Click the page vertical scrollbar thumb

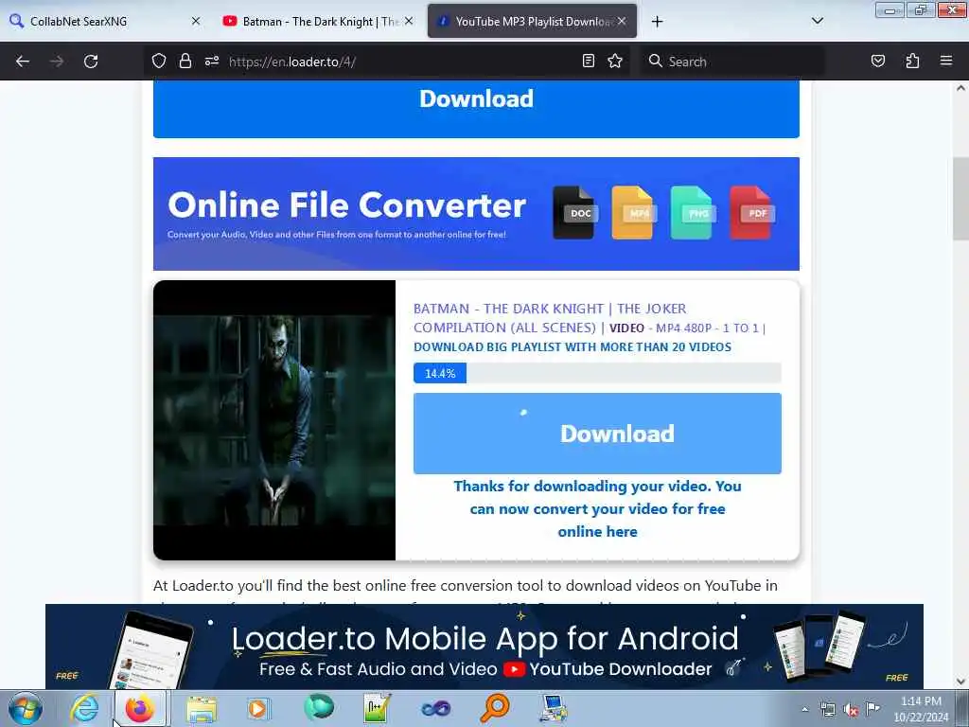point(960,199)
